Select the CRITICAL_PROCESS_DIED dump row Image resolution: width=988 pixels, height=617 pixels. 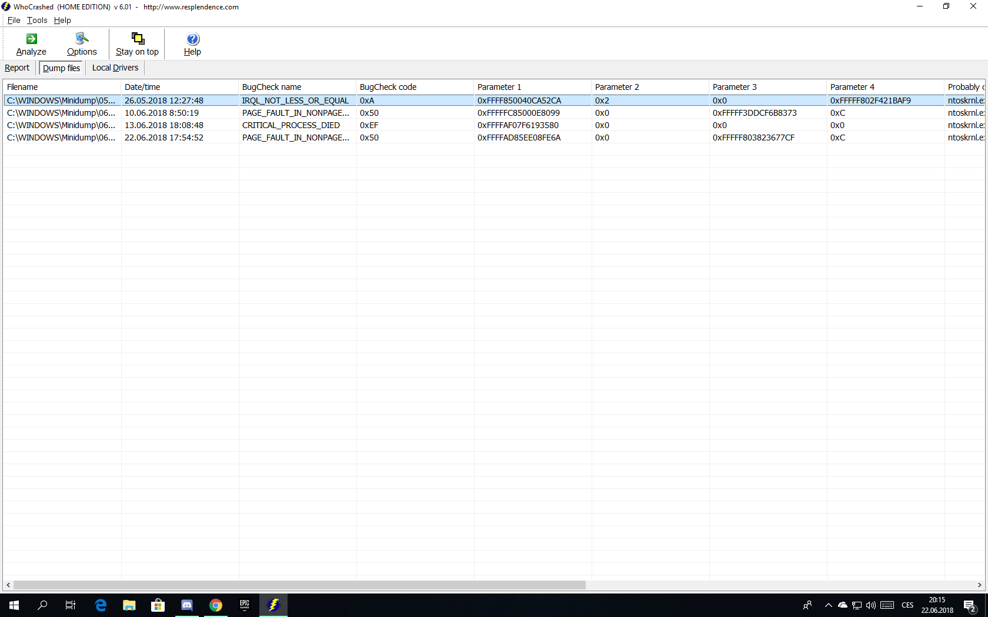tap(291, 125)
